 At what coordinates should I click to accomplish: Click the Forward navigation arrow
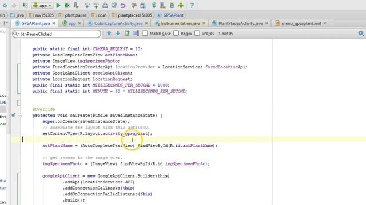click(x=14, y=5)
